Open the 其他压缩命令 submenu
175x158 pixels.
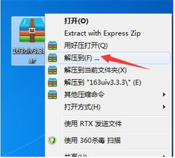click(x=108, y=95)
